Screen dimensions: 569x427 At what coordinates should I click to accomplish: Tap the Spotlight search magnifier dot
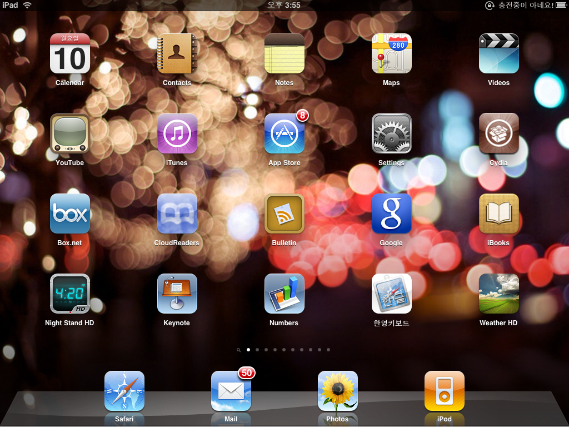(238, 350)
